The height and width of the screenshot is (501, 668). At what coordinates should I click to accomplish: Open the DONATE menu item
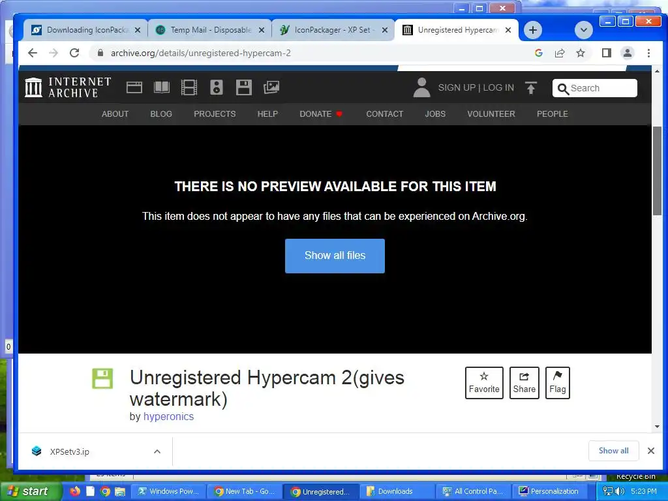(x=321, y=114)
